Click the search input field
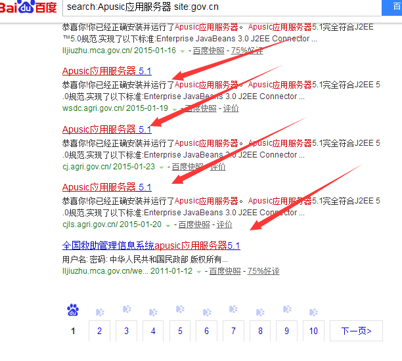Viewport: 402px width, 361px height. [x=222, y=7]
